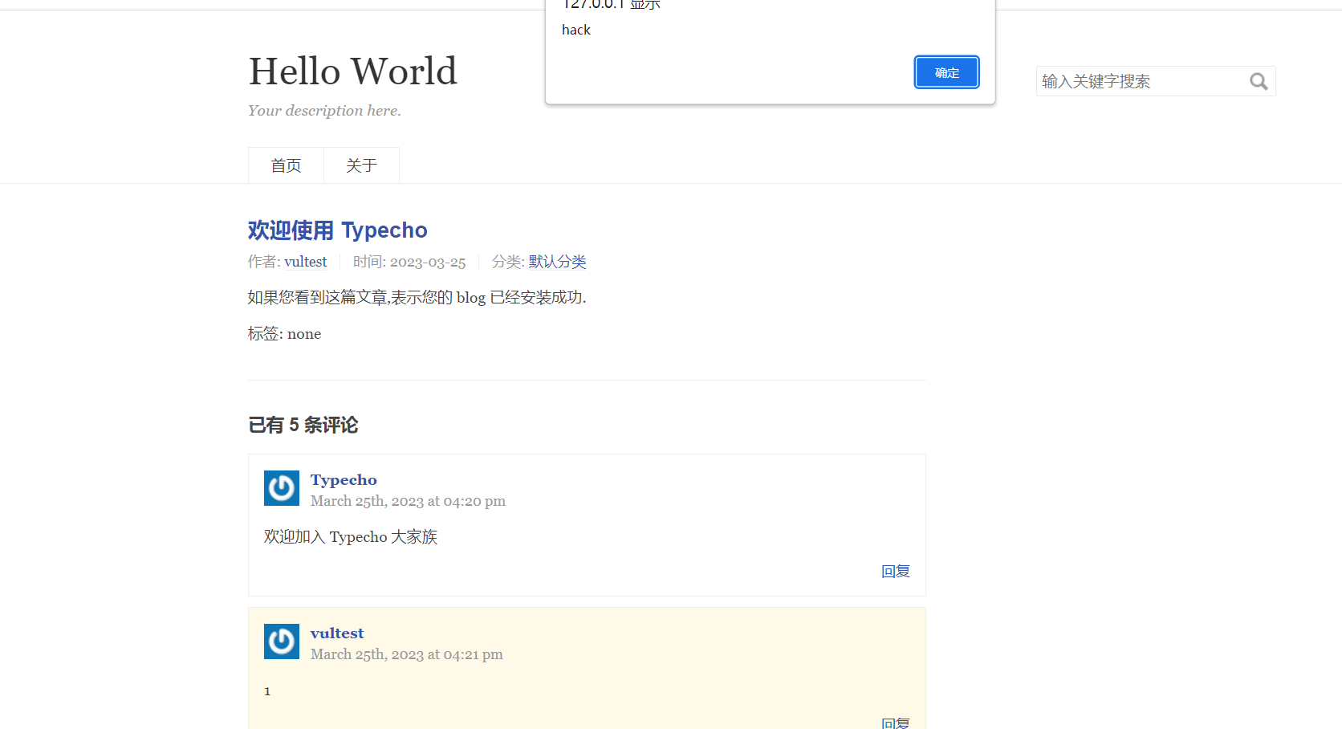The image size is (1342, 729).
Task: Click 回复 under vultest's comment
Action: pyautogui.click(x=895, y=723)
